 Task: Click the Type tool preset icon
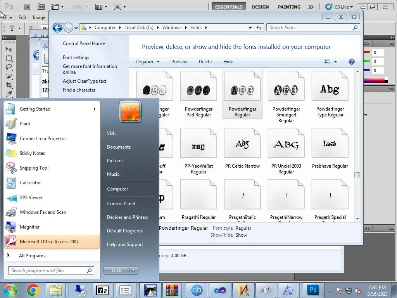tap(12, 28)
